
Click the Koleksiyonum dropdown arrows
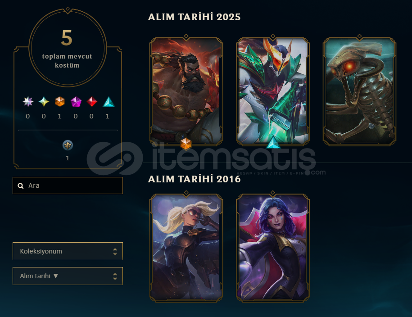[115, 252]
